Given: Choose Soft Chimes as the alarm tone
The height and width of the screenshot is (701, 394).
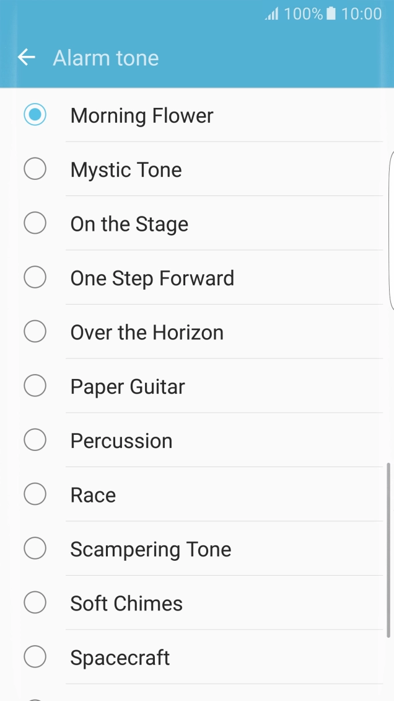Looking at the screenshot, I should coord(35,602).
